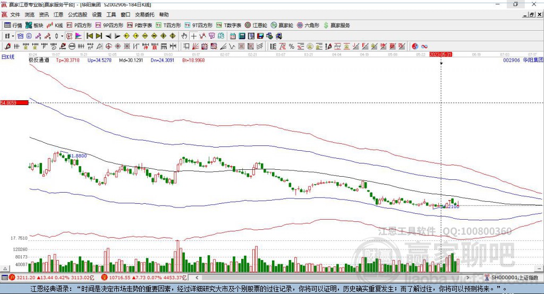Click the 2023-05-31 date marker
This screenshot has width=544, height=294.
pos(440,54)
